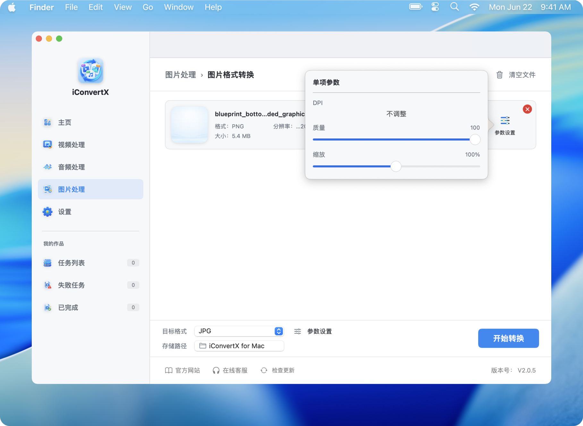Open 官方网站 official website link

182,370
